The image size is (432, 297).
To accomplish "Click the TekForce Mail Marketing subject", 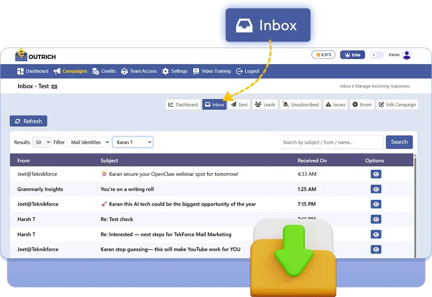I will [166, 234].
